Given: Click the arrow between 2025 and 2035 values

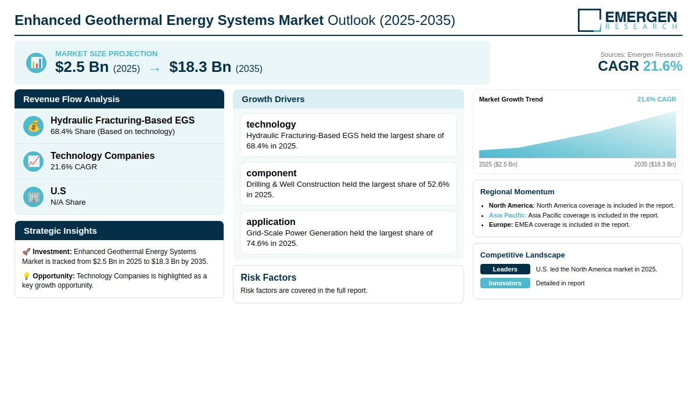Looking at the screenshot, I should click(x=155, y=68).
